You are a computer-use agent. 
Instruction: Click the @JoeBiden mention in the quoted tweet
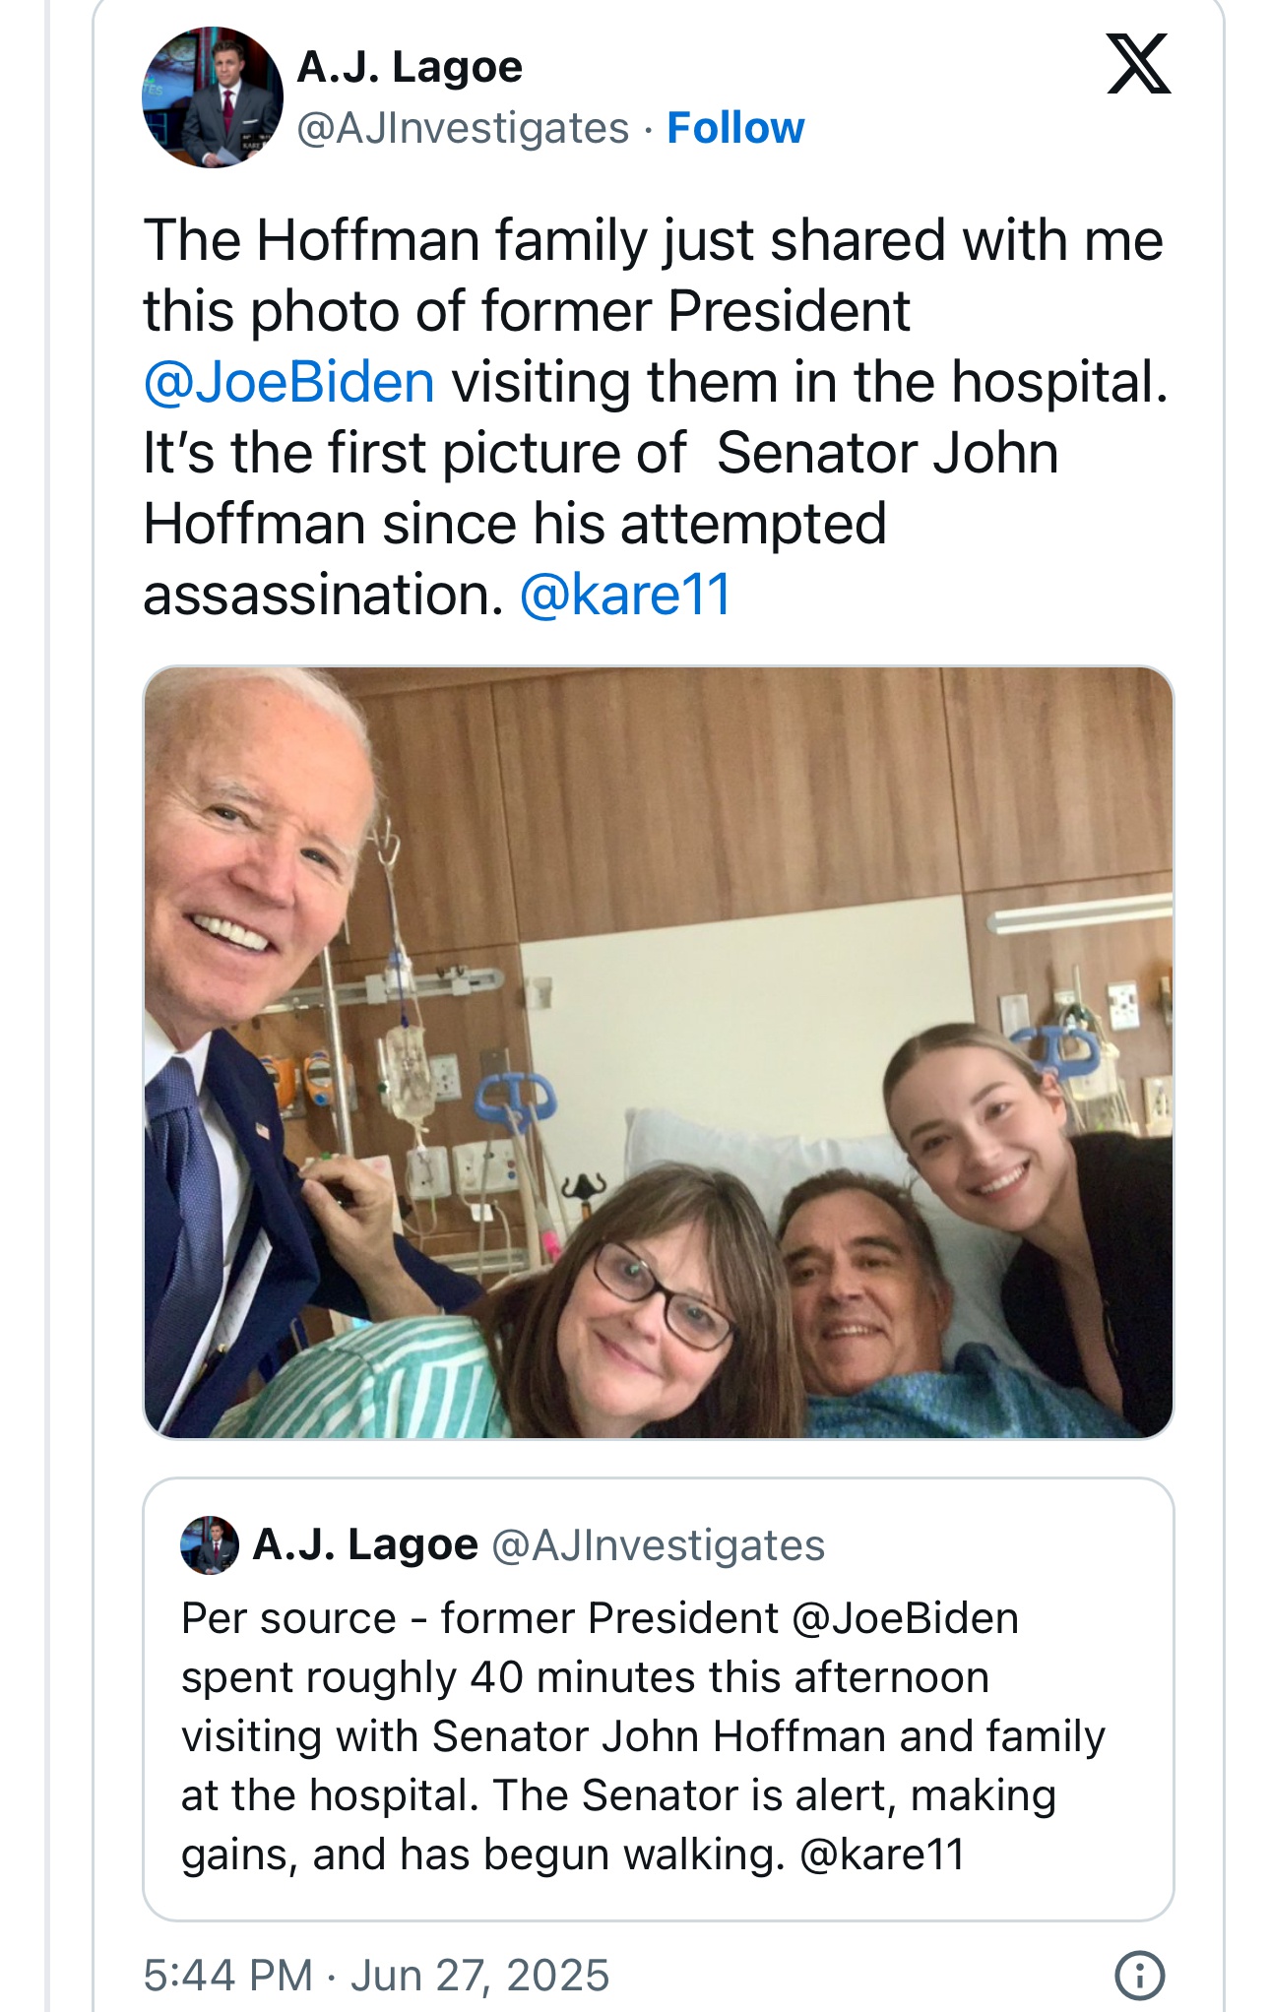pos(904,1618)
